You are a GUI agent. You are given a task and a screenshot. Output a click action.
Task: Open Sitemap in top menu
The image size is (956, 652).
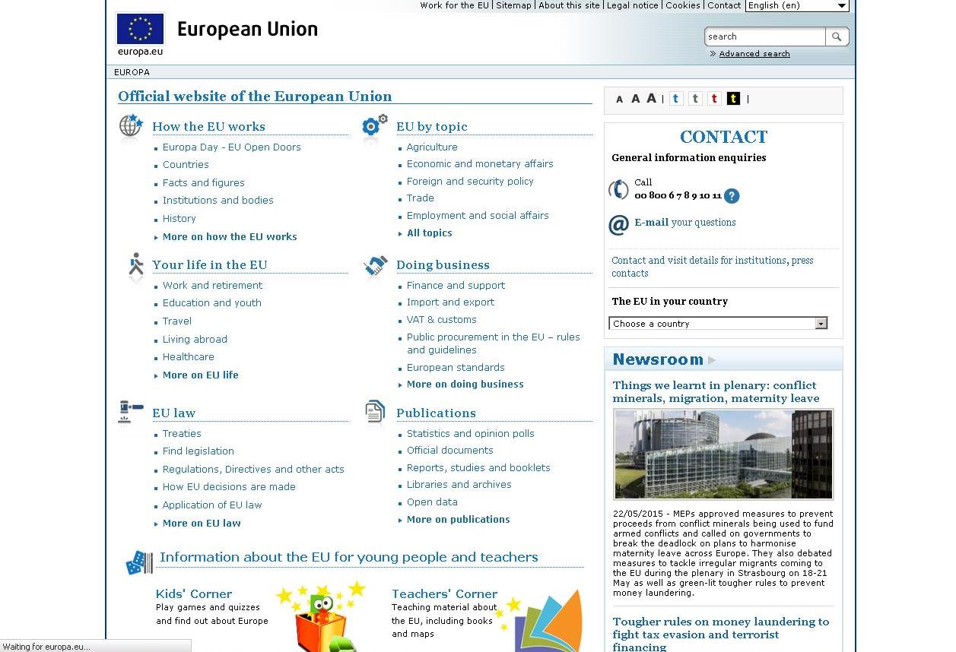tap(513, 5)
